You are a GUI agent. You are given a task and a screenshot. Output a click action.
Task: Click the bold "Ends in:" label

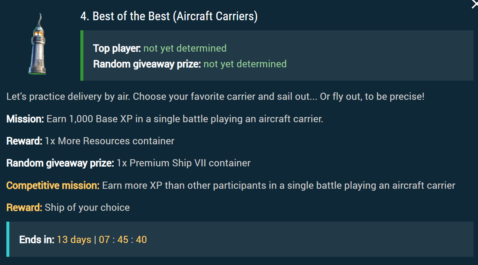click(37, 240)
